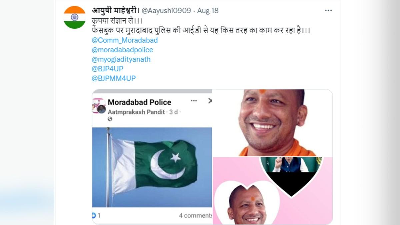Click the three-dot menu in Moradabad Police post

pos(194,101)
